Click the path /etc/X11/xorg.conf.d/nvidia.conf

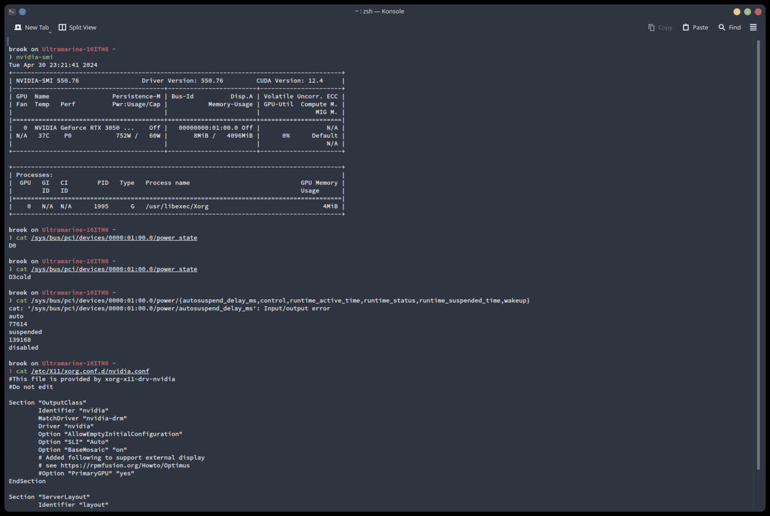coord(90,371)
